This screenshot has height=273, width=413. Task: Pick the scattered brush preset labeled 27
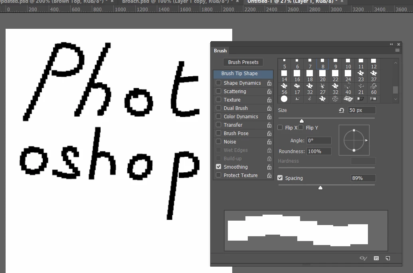(323, 89)
